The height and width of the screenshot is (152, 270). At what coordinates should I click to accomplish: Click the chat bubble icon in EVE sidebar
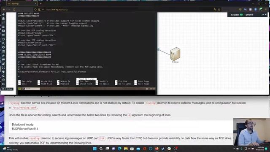click(x=3, y=60)
